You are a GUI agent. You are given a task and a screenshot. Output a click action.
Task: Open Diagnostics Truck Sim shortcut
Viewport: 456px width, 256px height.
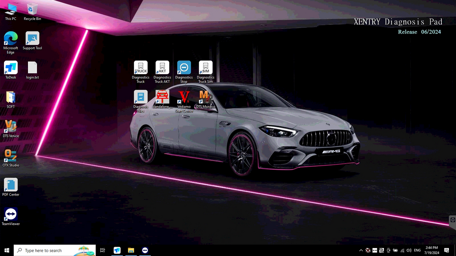(x=205, y=68)
